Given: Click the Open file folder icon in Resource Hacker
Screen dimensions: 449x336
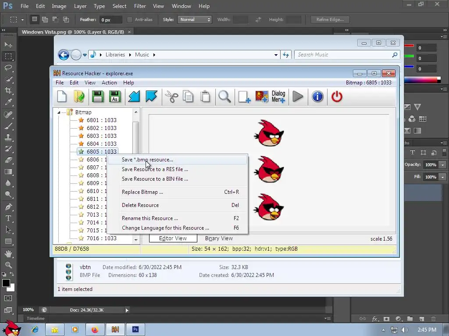Looking at the screenshot, I should coord(79,96).
